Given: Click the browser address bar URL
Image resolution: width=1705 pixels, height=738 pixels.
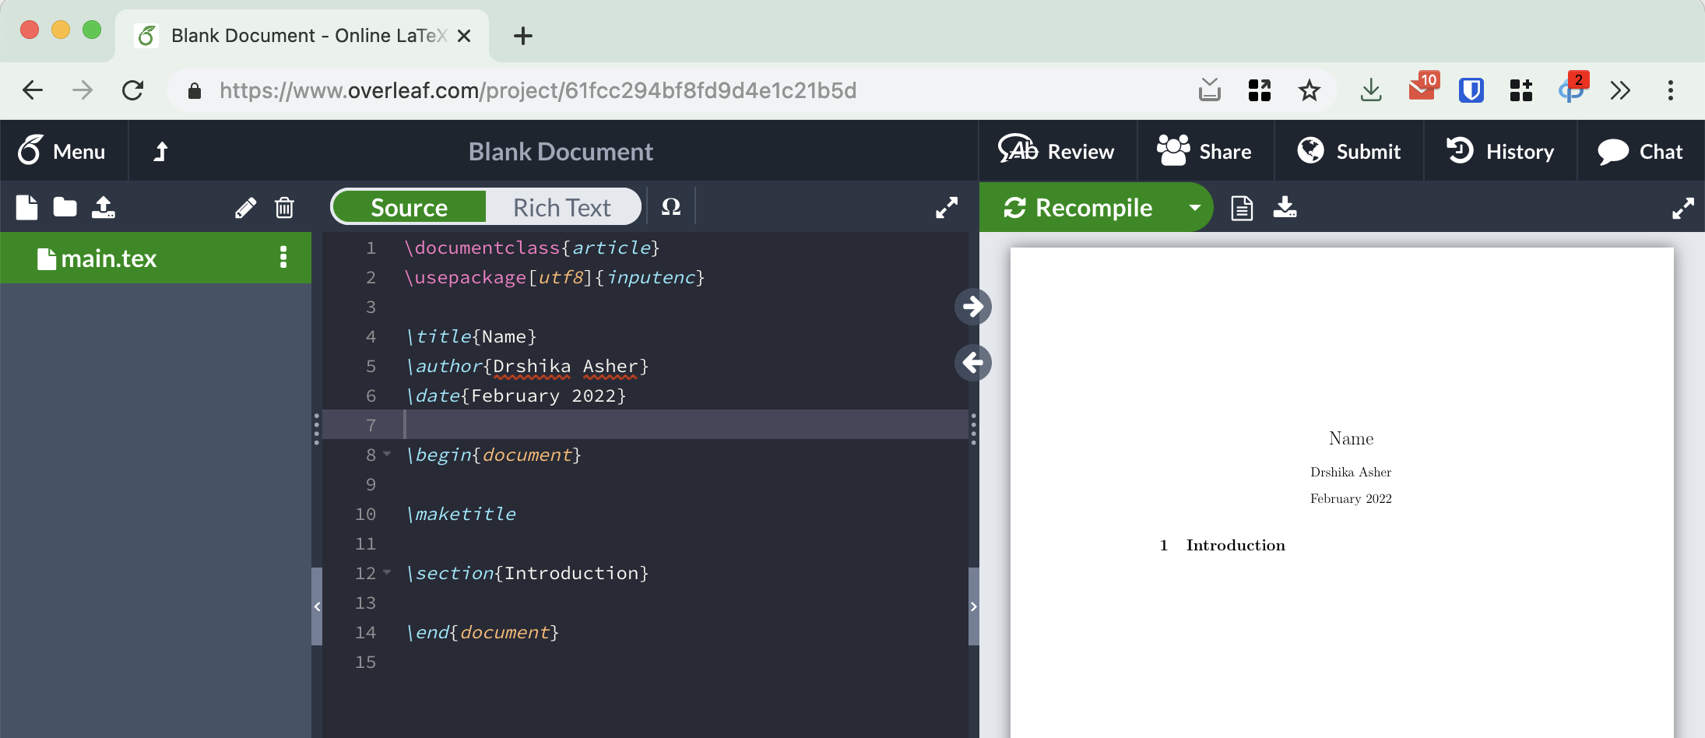Looking at the screenshot, I should (x=537, y=90).
